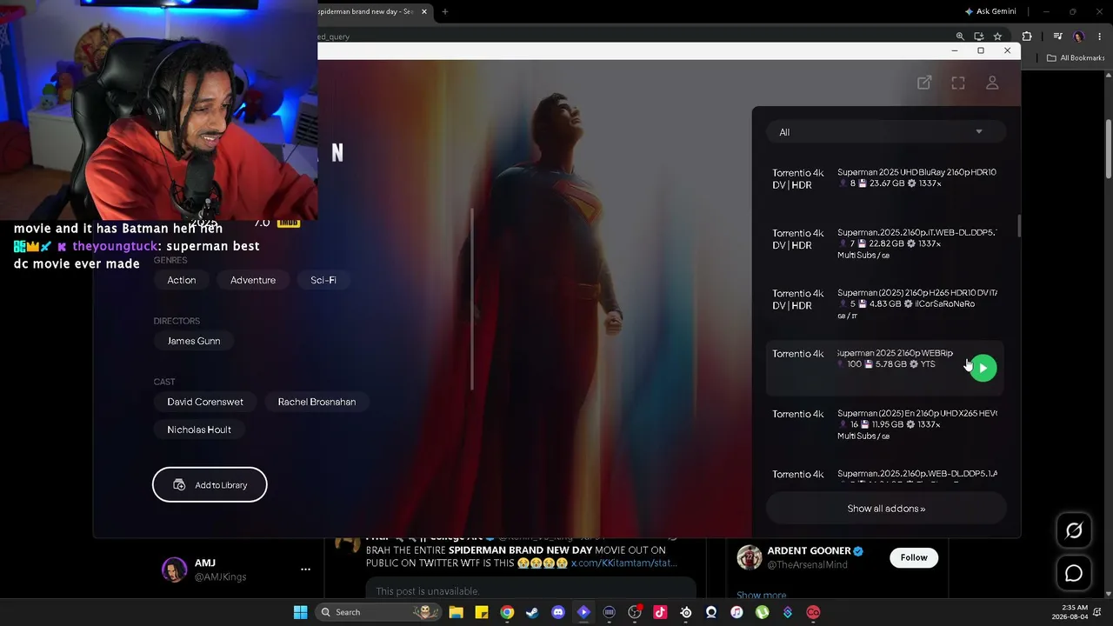Screen dimensions: 1113x626
Task: Open the Chrome three-dot menu
Action: click(x=1099, y=37)
